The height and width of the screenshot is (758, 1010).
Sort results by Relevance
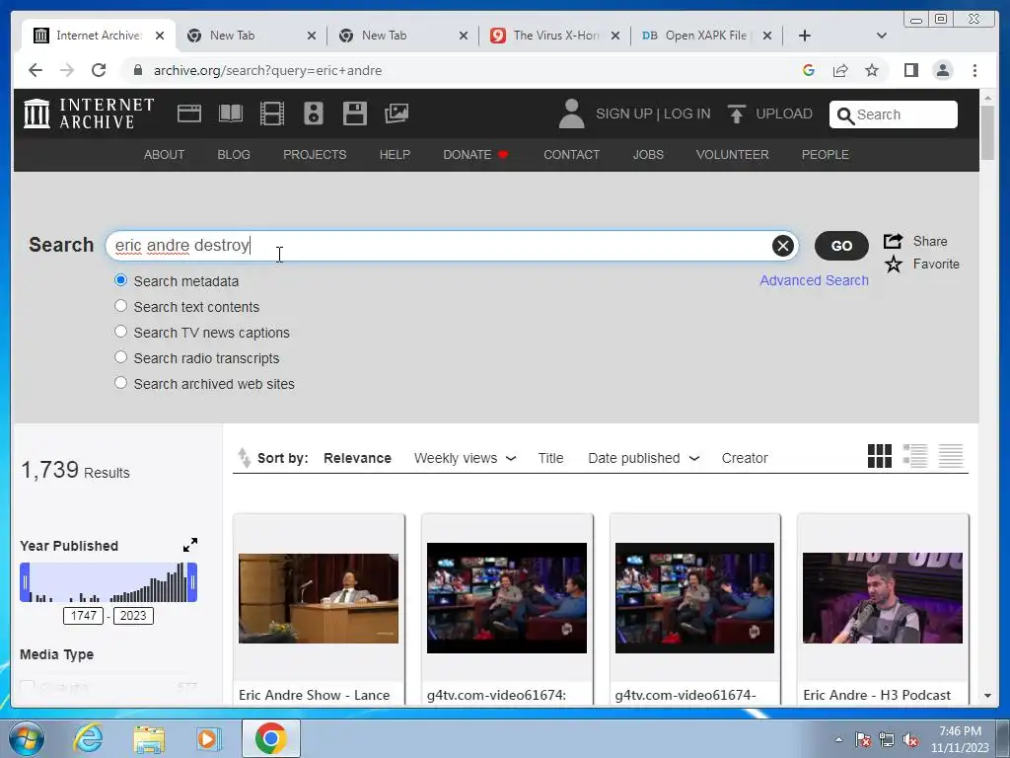(x=357, y=458)
